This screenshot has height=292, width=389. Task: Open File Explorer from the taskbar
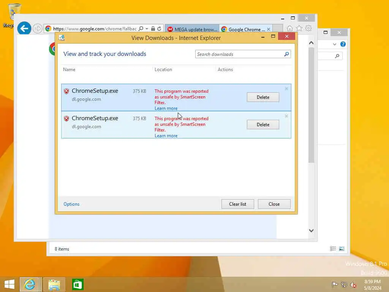coord(54,284)
